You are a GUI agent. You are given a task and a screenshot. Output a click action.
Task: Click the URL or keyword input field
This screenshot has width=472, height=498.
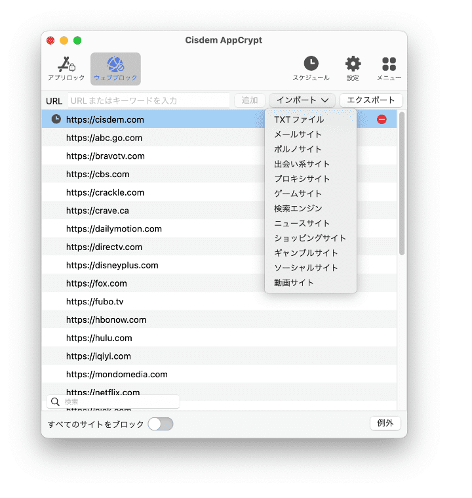149,100
